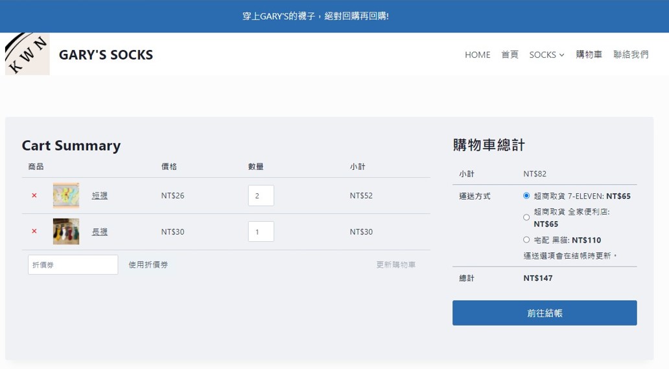Focus the 折價券 coupon code field
Viewport: 669px width, 369px height.
pos(73,265)
